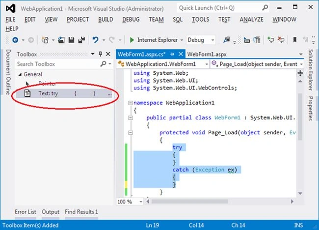319x230 pixels.
Task: Start debugging with green play icon
Action: click(132, 40)
